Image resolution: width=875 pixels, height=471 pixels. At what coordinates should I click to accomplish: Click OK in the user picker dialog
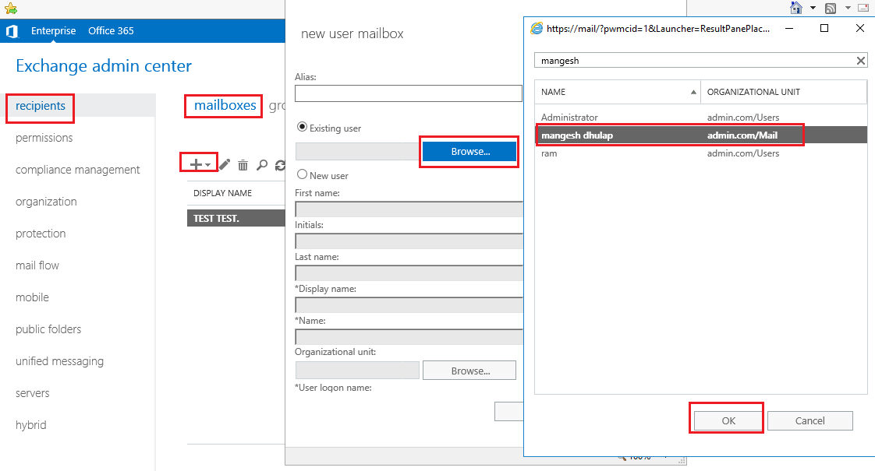(x=728, y=421)
